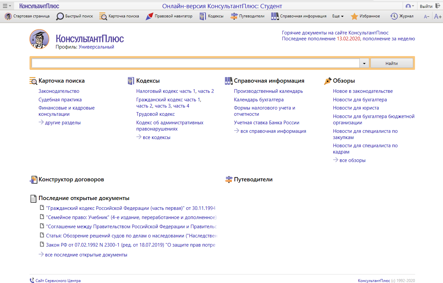The height and width of the screenshot is (283, 443).
Task: Open пополнение за неделю link
Action: pos(389,39)
